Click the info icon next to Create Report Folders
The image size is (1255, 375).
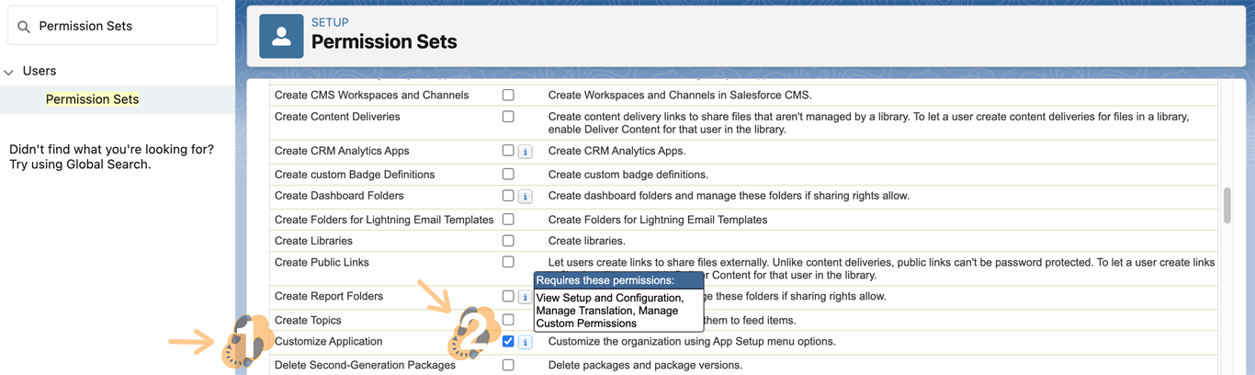(x=525, y=297)
